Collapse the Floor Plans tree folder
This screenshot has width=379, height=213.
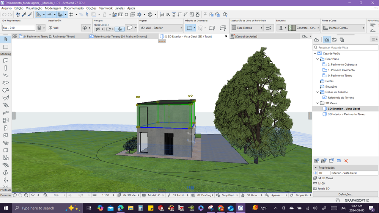318,59
